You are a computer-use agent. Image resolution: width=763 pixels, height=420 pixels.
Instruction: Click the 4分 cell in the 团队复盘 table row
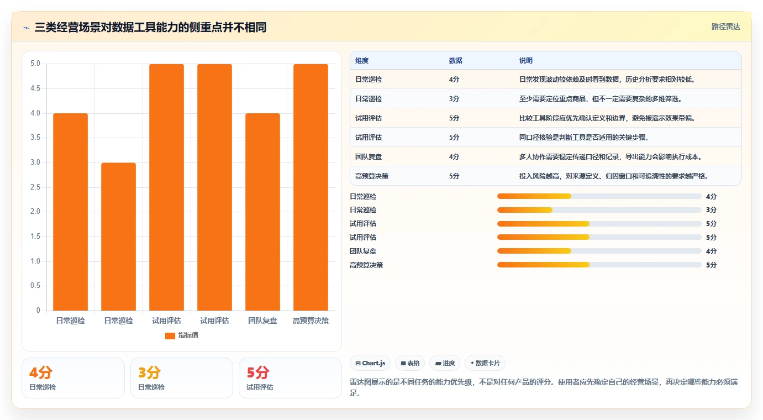point(454,156)
